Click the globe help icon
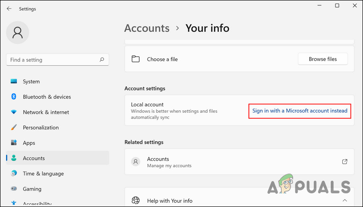 [x=136, y=201]
